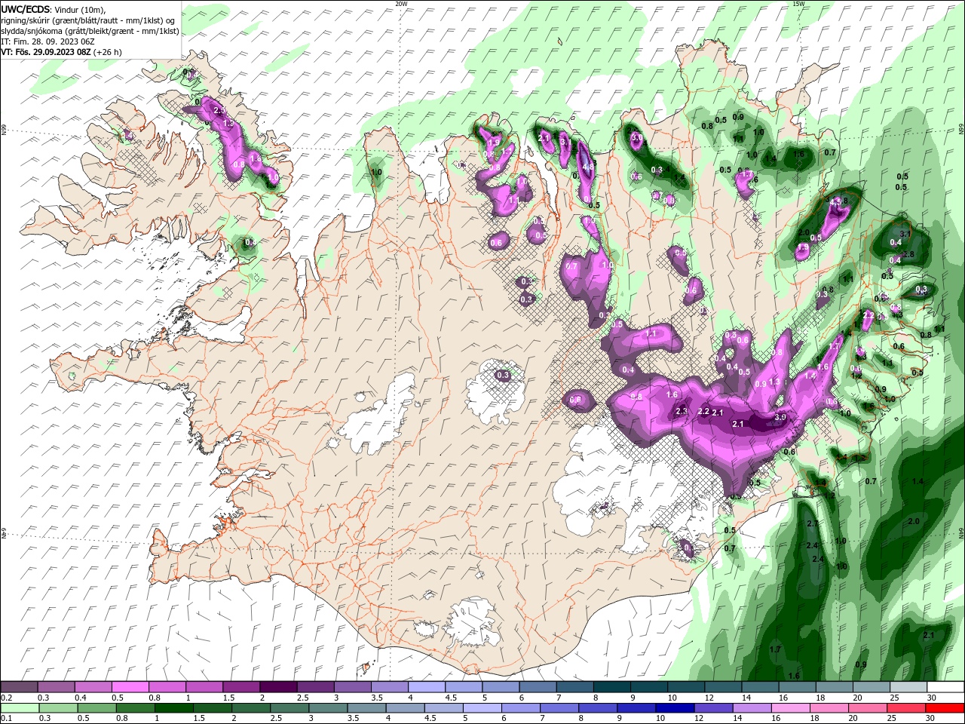Click the '20W' longitude label at top
965x724 pixels.
click(x=401, y=3)
